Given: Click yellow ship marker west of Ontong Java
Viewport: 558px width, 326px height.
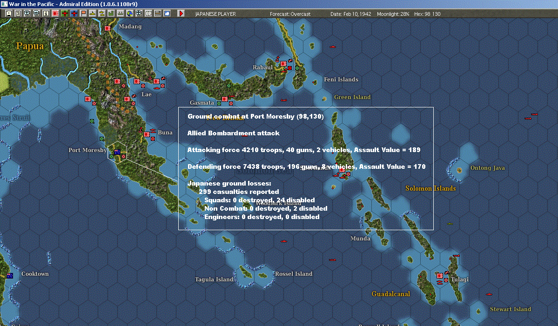Looking at the screenshot, I should [450, 224].
